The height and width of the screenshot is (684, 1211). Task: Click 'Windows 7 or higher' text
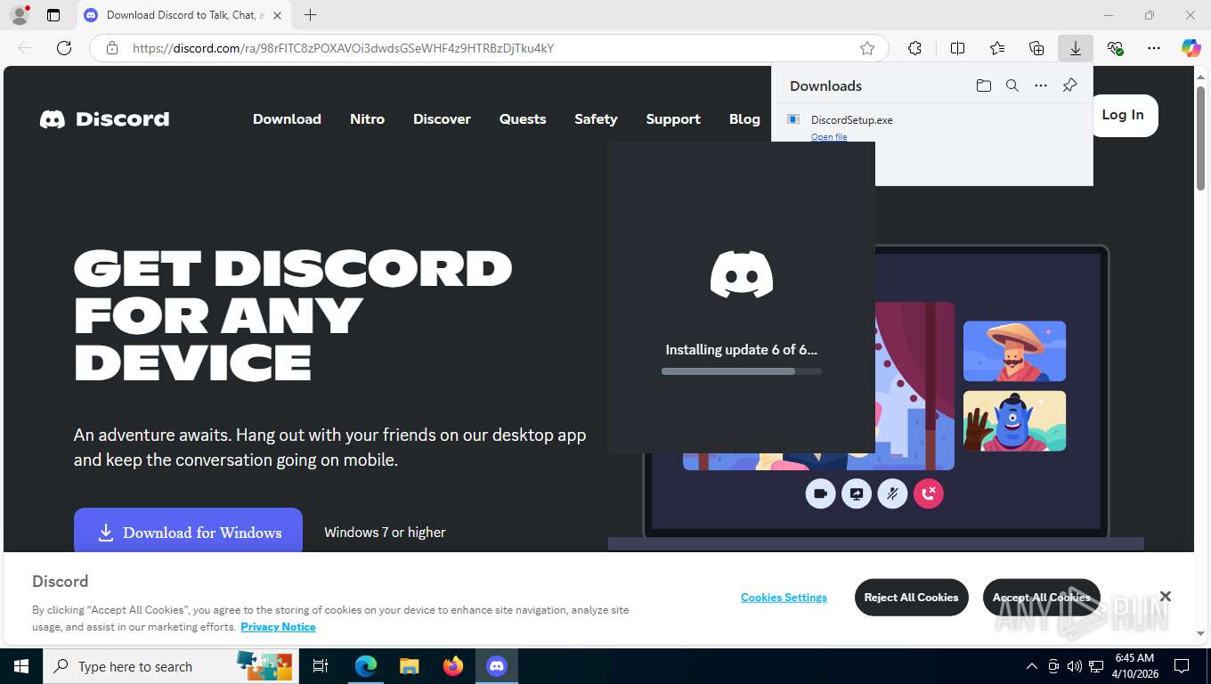point(385,533)
